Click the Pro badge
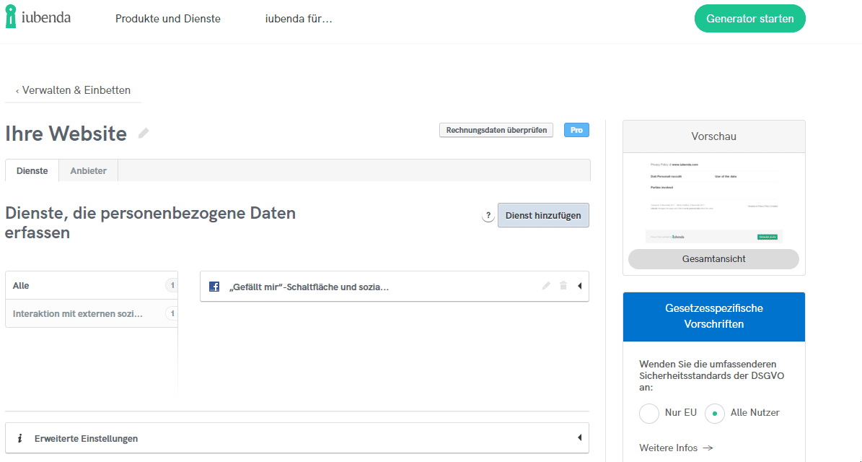Image resolution: width=862 pixels, height=462 pixels. (576, 130)
